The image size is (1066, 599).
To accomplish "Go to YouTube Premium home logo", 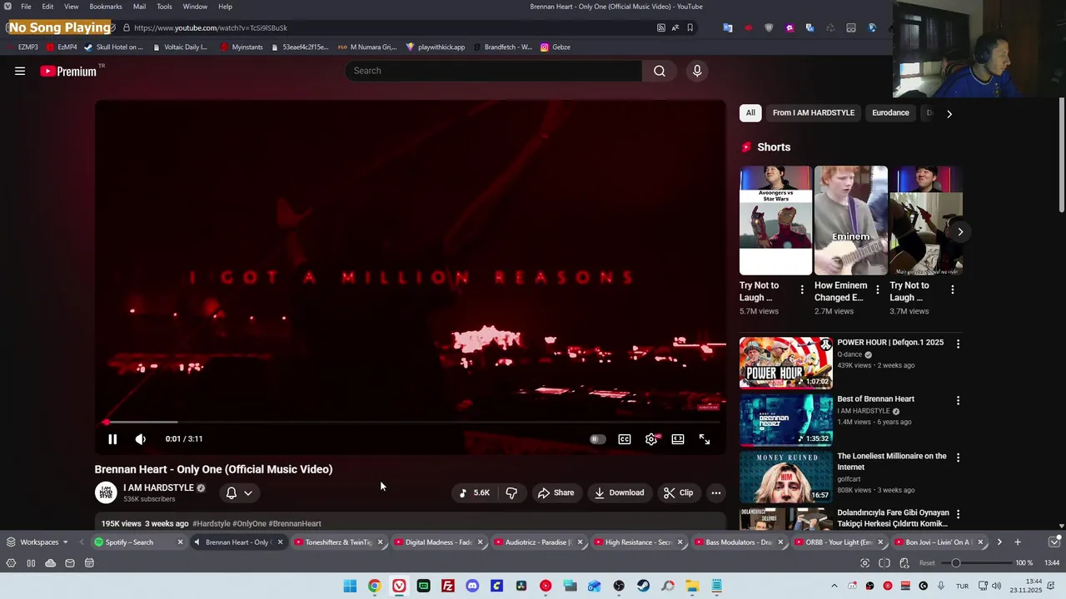I will click(68, 72).
